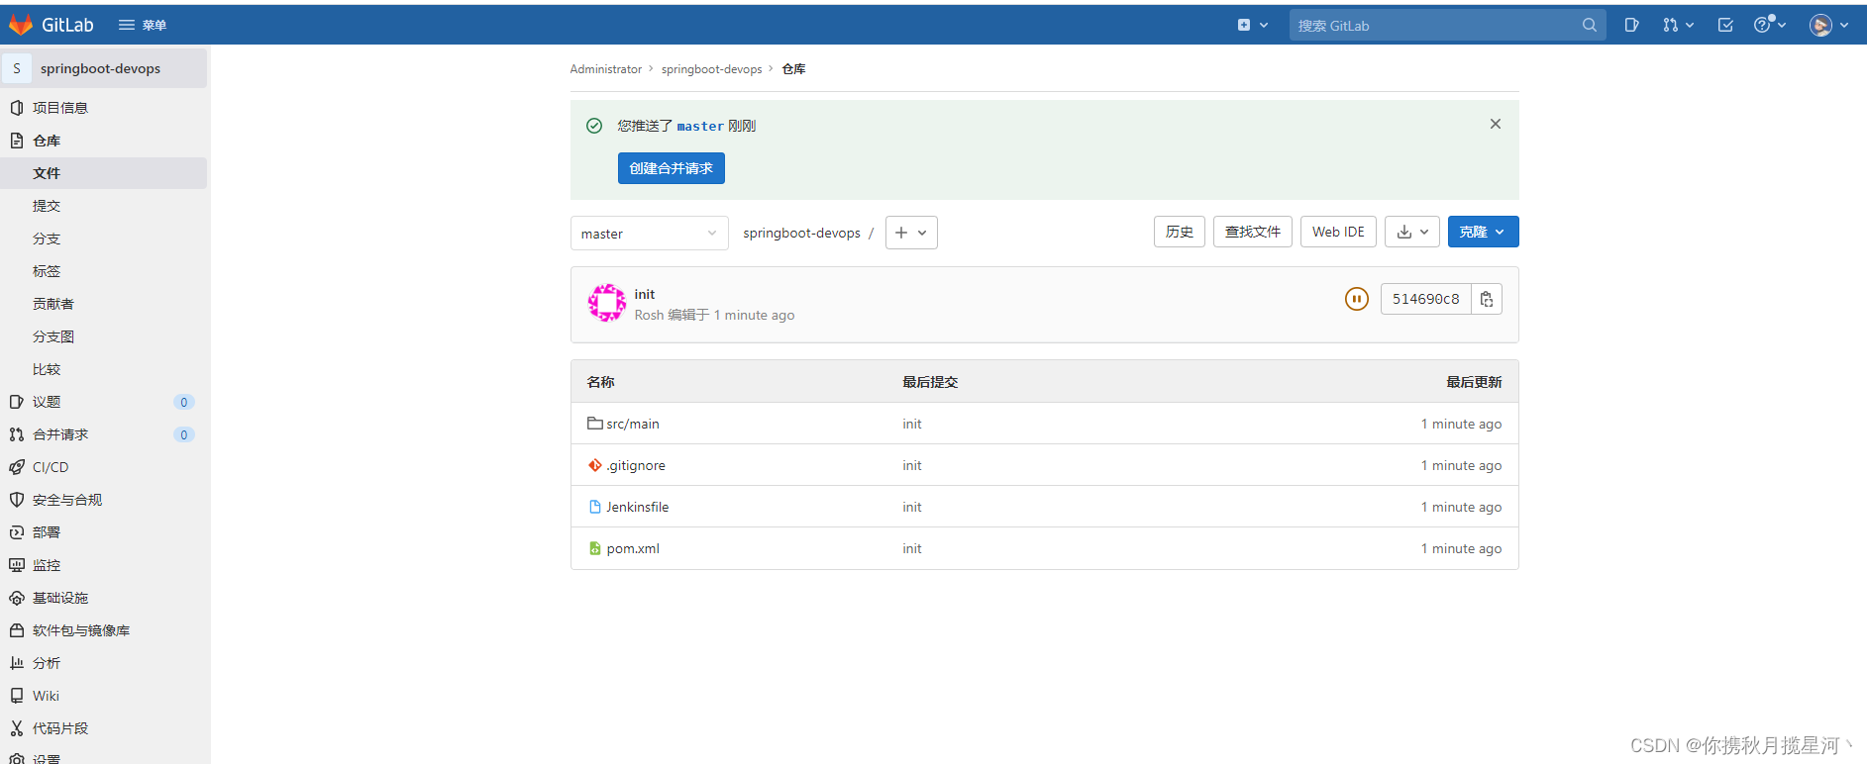The height and width of the screenshot is (764, 1867).
Task: Click the search magnifier icon
Action: [x=1590, y=25]
